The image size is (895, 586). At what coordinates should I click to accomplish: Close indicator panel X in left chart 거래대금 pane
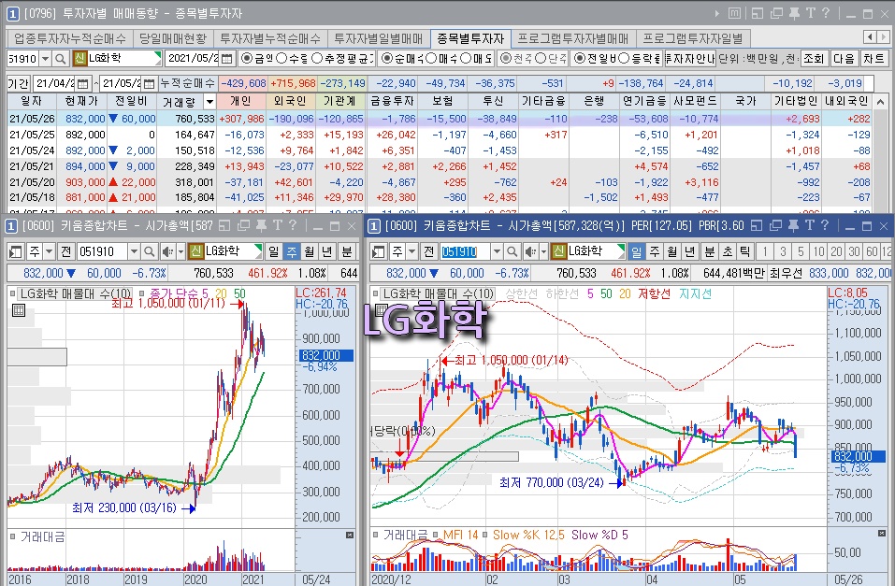pyautogui.click(x=350, y=536)
